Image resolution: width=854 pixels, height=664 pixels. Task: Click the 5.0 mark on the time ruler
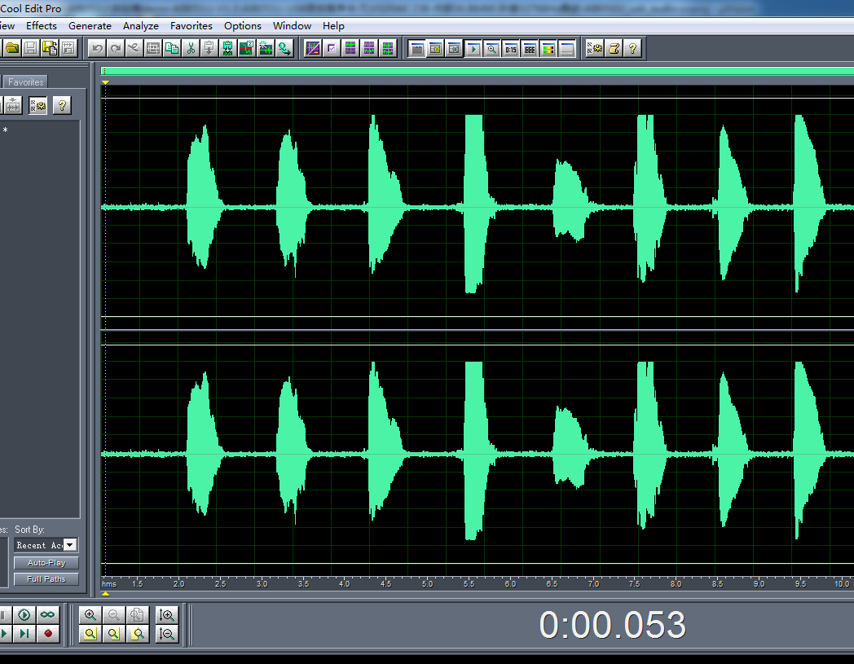coord(428,584)
